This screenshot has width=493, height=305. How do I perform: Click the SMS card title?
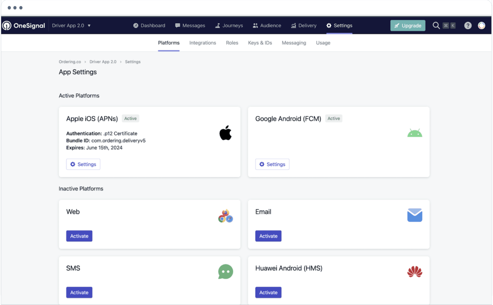(x=73, y=268)
